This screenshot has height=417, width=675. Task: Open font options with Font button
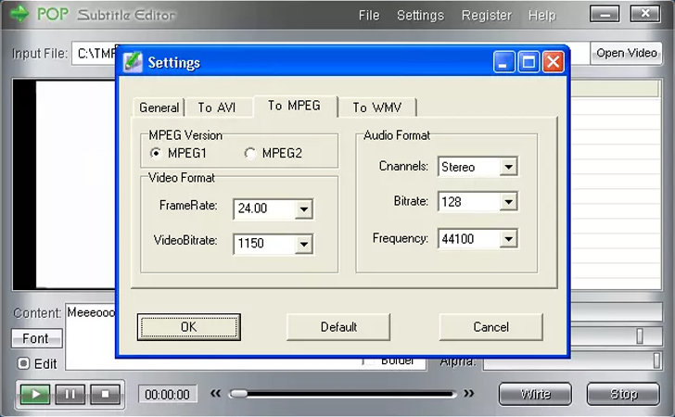tap(36, 338)
